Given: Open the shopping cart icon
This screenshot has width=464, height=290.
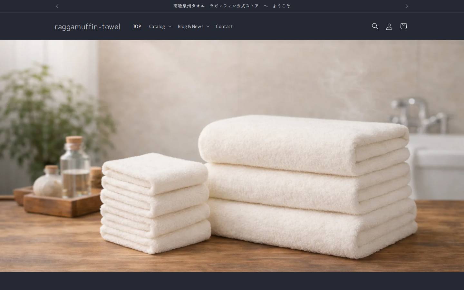Looking at the screenshot, I should pos(403,26).
